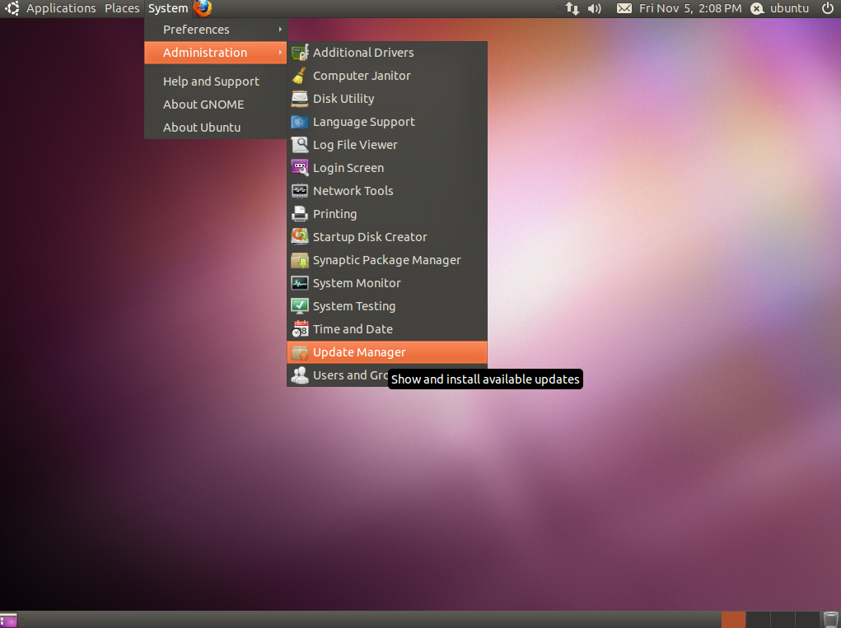Click the status icon beside the ubuntu username
The height and width of the screenshot is (628, 841).
click(x=756, y=8)
